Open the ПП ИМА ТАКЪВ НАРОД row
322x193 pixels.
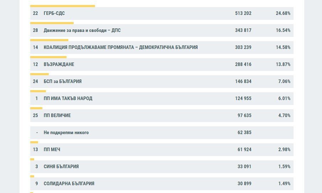pos(162,98)
